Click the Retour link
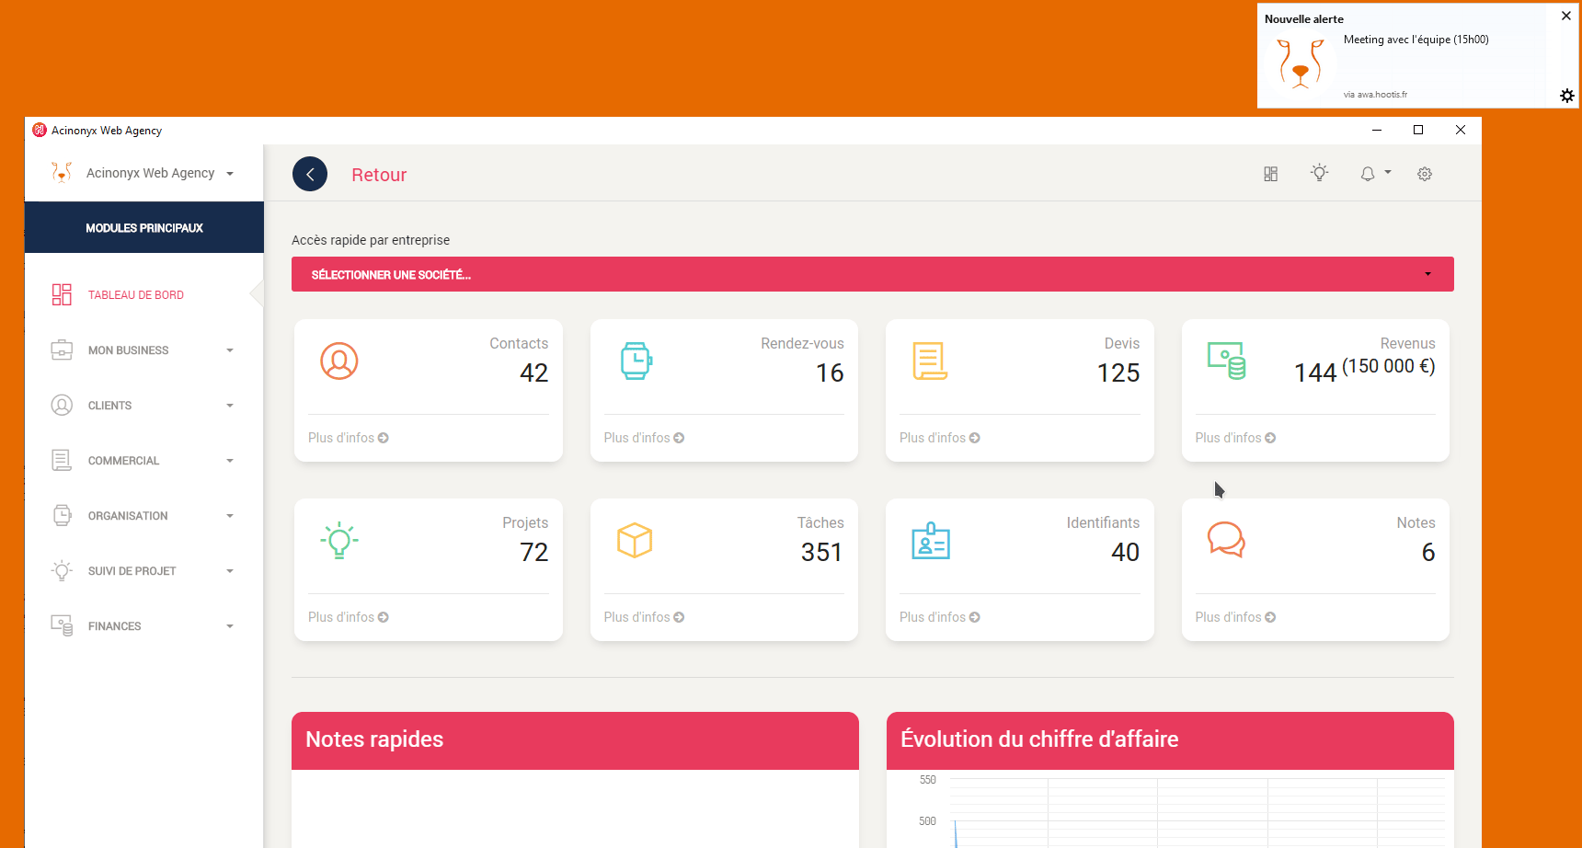The height and width of the screenshot is (848, 1582). point(379,175)
